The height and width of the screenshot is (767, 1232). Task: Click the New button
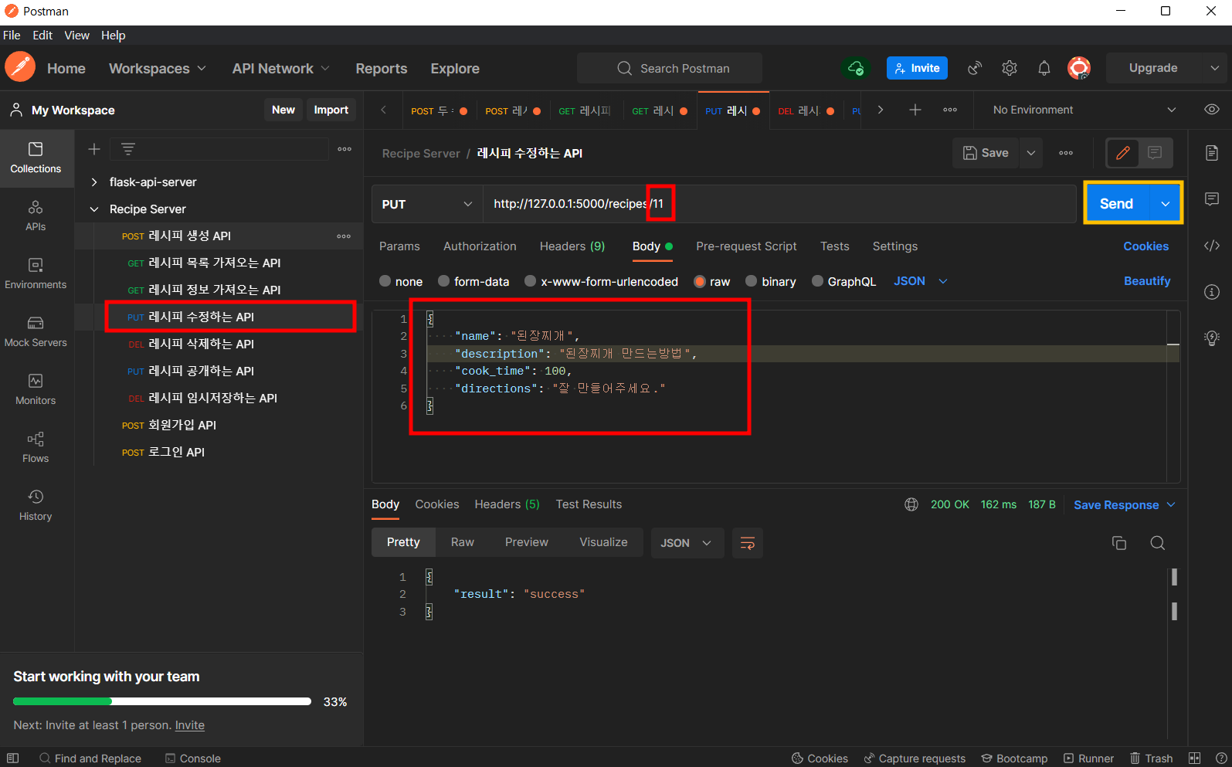[283, 110]
